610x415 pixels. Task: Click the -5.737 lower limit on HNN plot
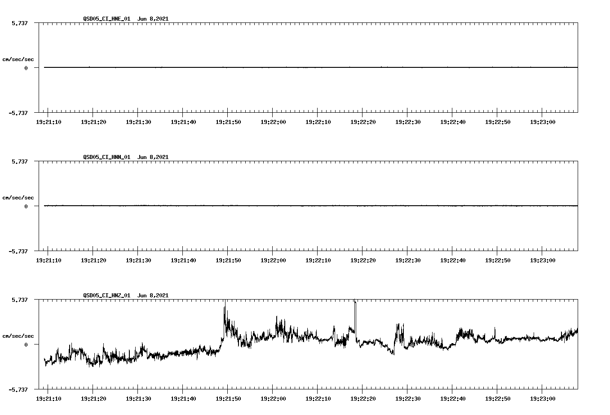pos(18,251)
